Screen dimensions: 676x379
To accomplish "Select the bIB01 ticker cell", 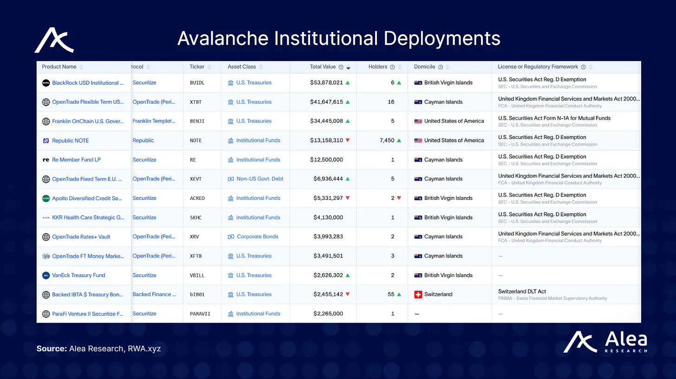I will point(197,295).
